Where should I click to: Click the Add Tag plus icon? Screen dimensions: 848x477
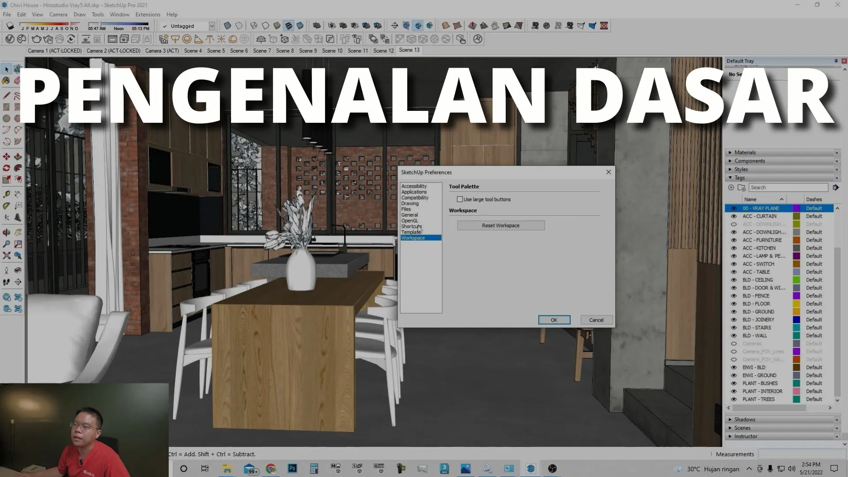(731, 188)
